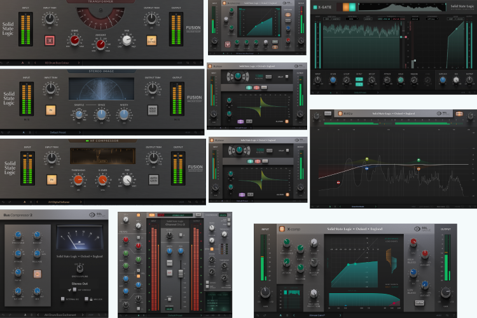Viewport: 477px width, 318px height.
Task: Select the yellow band node in X-EQ 2
Action: point(367,159)
